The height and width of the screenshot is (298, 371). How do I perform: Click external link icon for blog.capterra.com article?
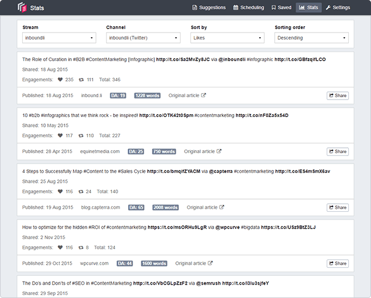tap(222, 207)
